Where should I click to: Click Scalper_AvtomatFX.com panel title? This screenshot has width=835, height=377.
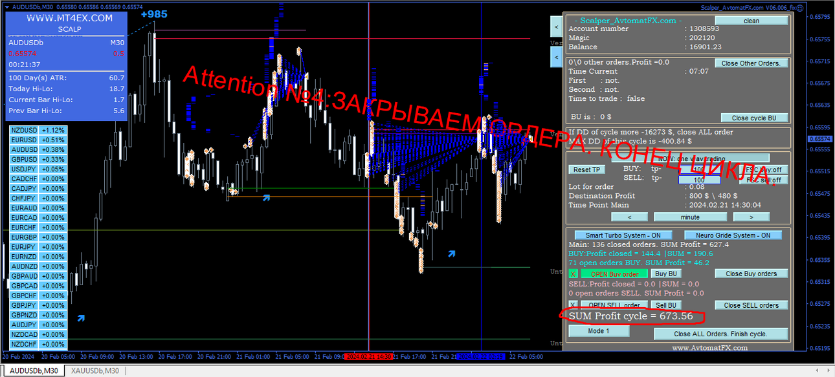[627, 20]
